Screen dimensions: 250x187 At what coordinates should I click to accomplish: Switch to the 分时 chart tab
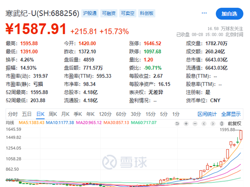point(13,114)
